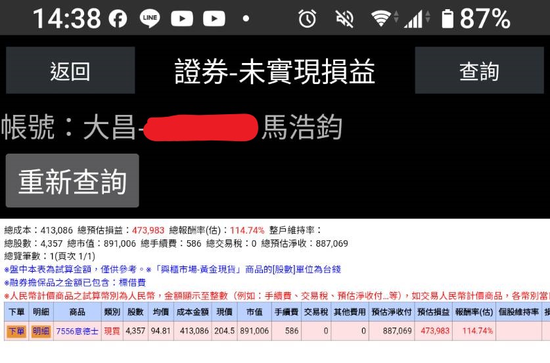
Task: Tap the LINE notification icon in status bar
Action: click(x=150, y=18)
